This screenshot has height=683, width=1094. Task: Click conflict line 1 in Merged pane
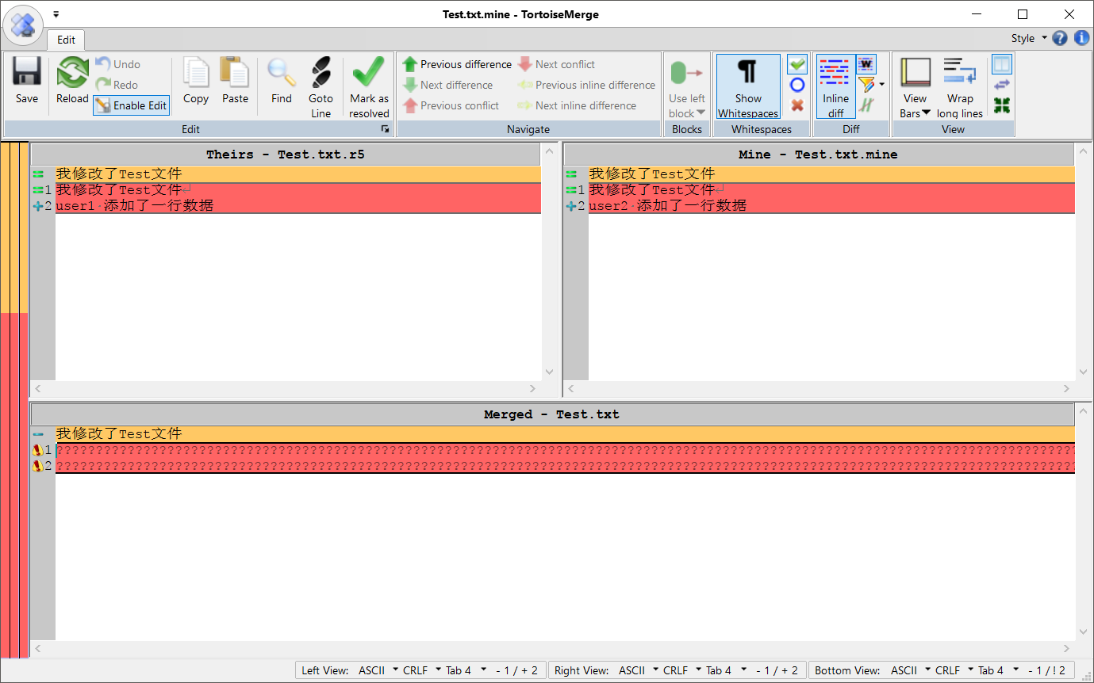[x=565, y=450]
